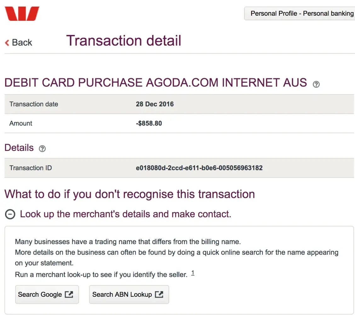This screenshot has height=315, width=355.
Task: Click the 28 Dec 2016 date value
Action: click(155, 104)
